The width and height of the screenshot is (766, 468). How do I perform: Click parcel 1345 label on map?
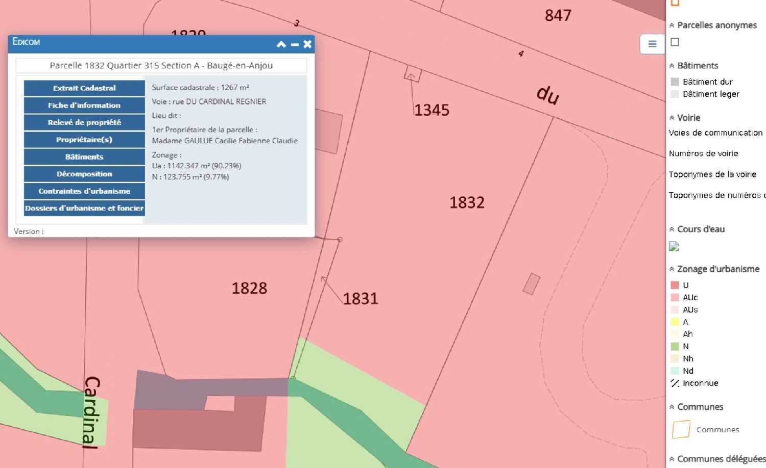click(x=432, y=110)
